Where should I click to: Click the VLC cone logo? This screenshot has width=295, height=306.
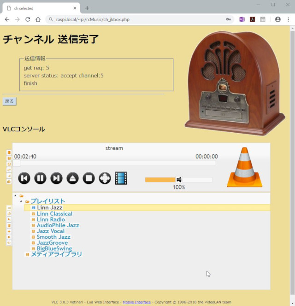coord(244,167)
